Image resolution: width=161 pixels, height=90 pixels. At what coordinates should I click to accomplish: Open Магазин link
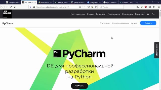coord(140,14)
